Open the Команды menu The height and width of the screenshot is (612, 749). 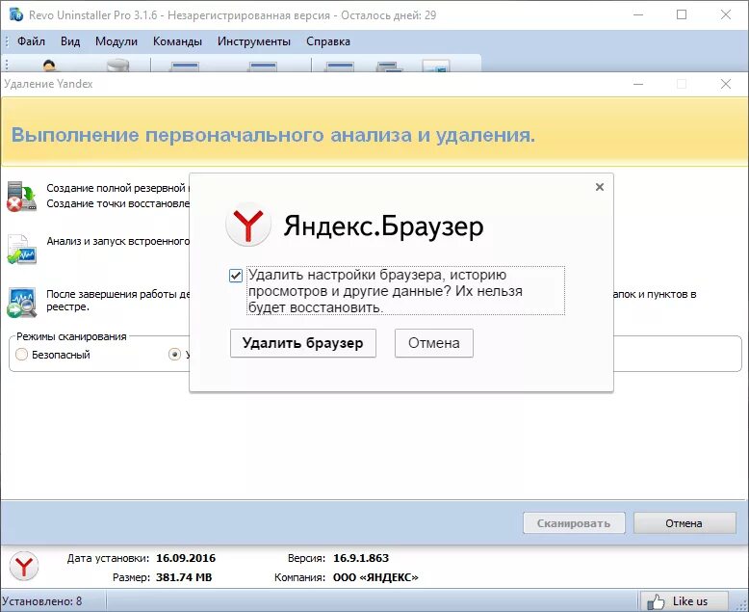click(177, 41)
